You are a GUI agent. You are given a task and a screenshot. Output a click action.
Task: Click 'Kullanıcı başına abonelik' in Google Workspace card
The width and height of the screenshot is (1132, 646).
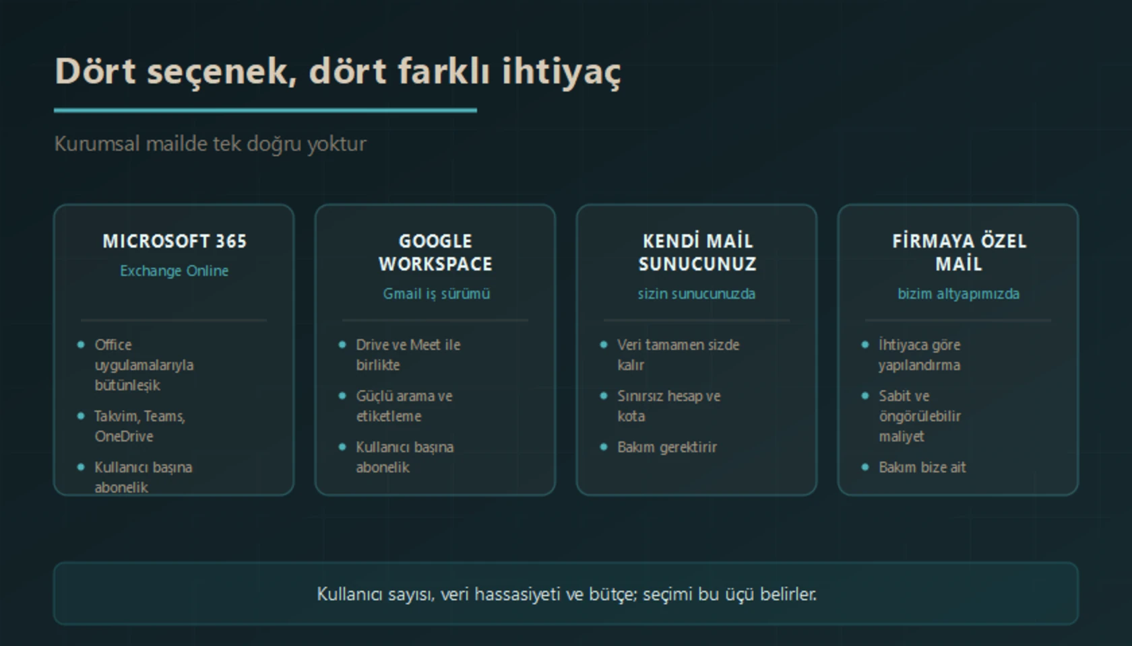click(x=404, y=457)
